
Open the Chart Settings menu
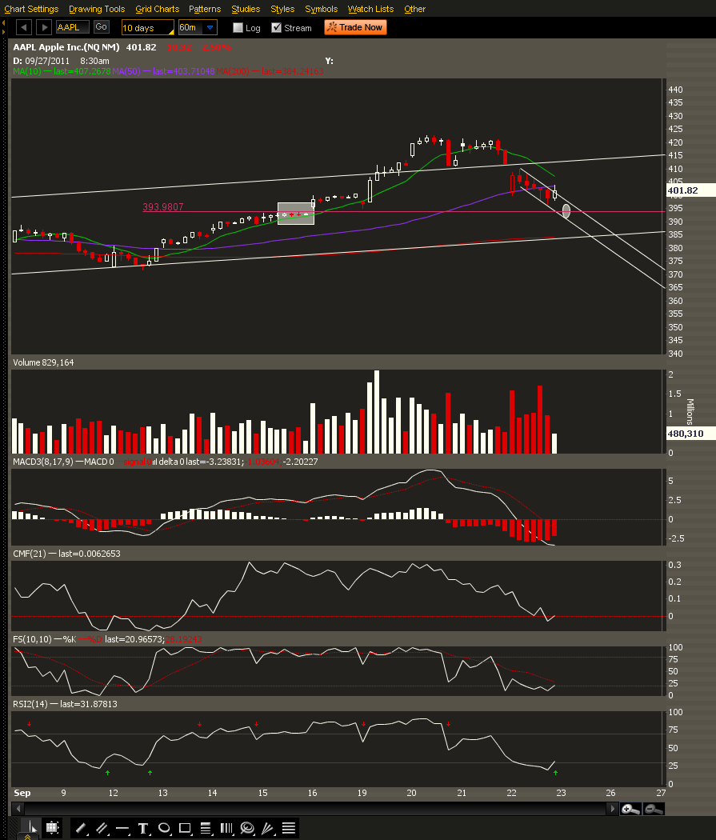click(x=31, y=9)
